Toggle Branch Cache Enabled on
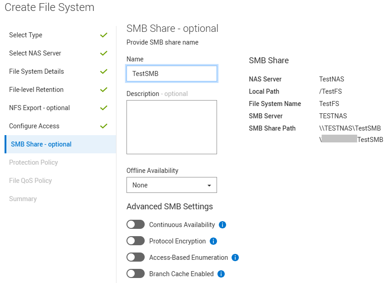389x283 pixels. coord(135,273)
